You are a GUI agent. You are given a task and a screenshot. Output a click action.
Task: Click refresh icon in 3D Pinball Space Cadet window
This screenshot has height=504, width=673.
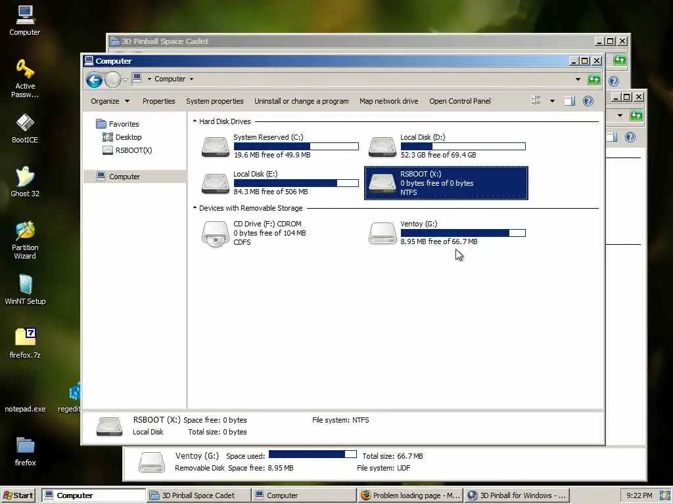619,60
